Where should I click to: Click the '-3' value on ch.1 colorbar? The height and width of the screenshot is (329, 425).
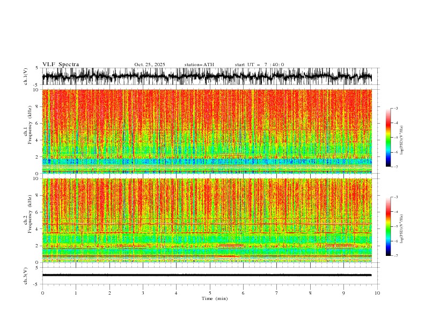click(395, 108)
